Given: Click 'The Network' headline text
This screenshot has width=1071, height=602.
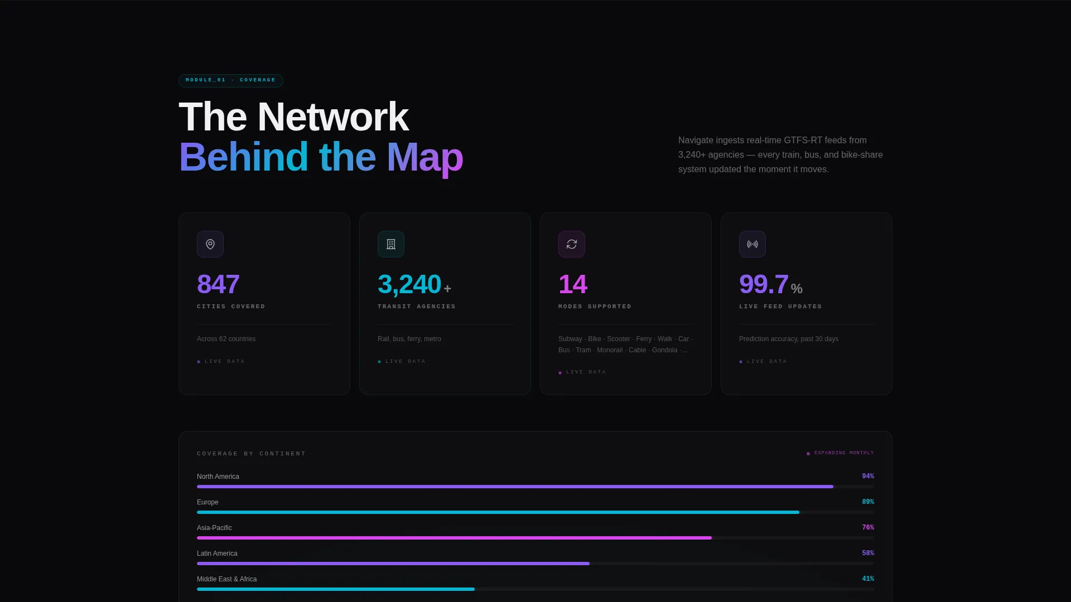Looking at the screenshot, I should tap(293, 117).
